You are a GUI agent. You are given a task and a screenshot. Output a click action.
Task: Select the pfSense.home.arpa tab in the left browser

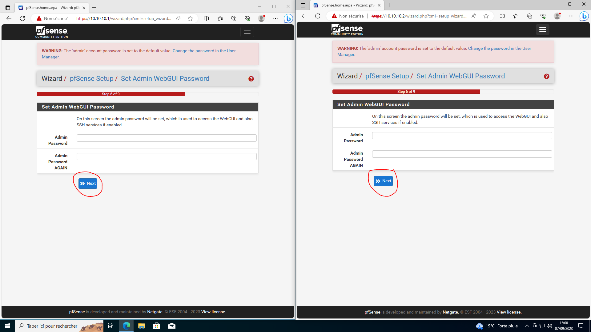(x=51, y=8)
